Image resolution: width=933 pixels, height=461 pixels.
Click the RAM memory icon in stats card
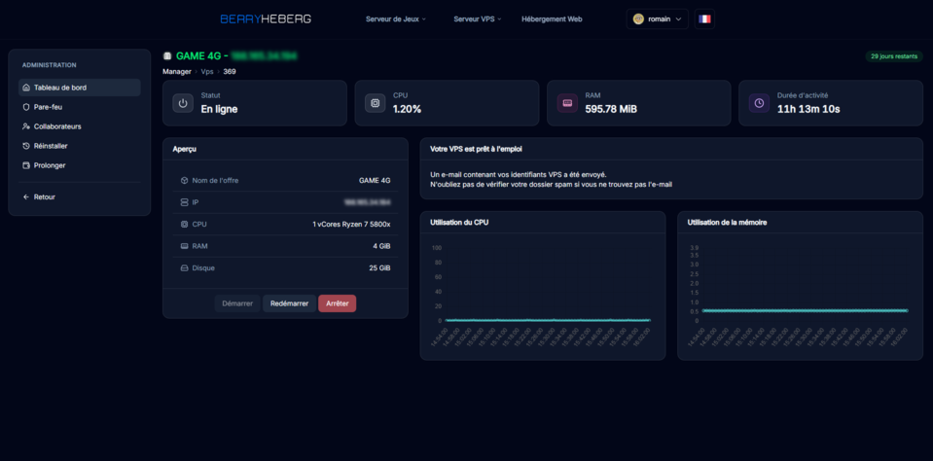(567, 103)
